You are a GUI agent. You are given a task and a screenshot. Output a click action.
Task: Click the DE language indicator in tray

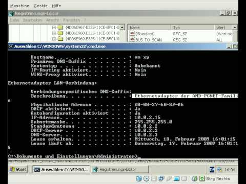coord(212,170)
